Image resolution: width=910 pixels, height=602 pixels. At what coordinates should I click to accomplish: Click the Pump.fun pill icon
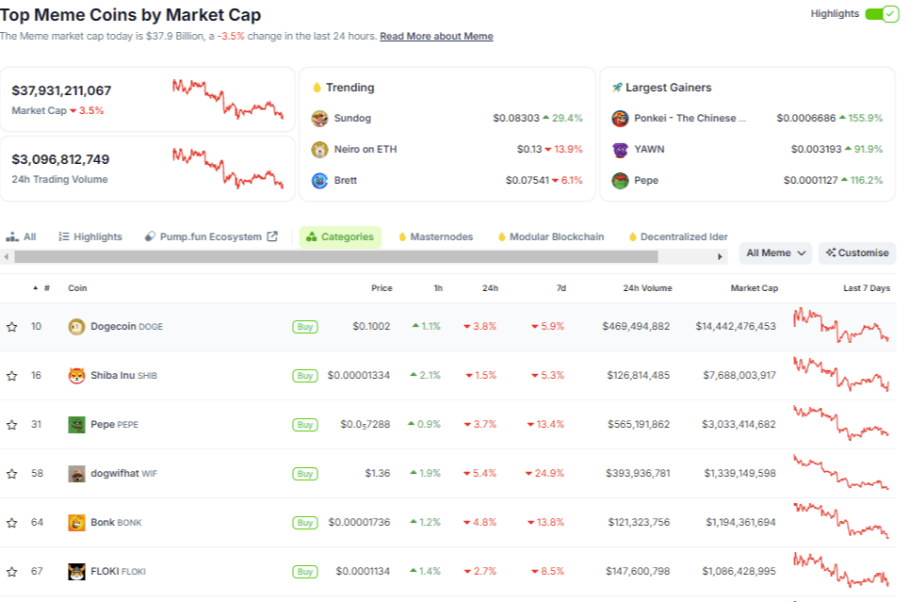[150, 236]
